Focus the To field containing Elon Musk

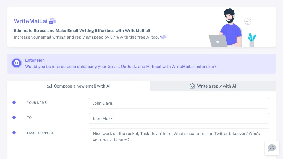click(x=179, y=118)
